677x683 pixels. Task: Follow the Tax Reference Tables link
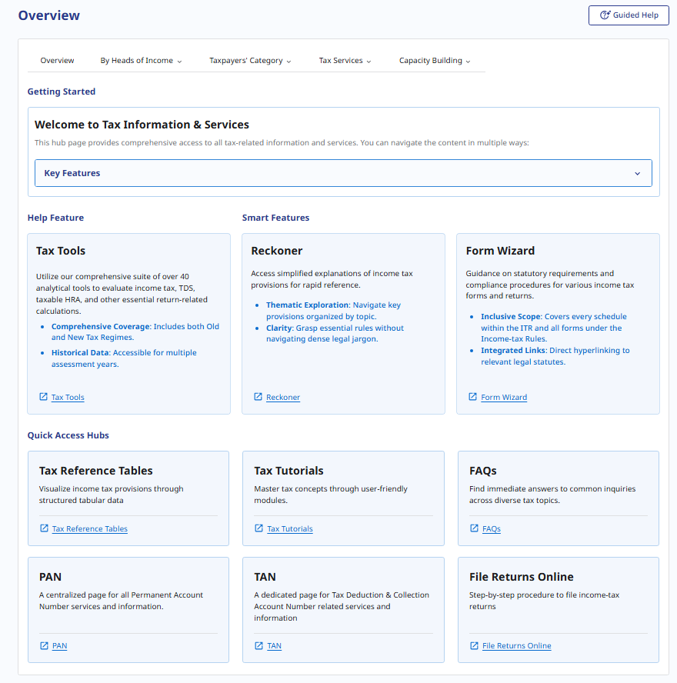pos(90,529)
